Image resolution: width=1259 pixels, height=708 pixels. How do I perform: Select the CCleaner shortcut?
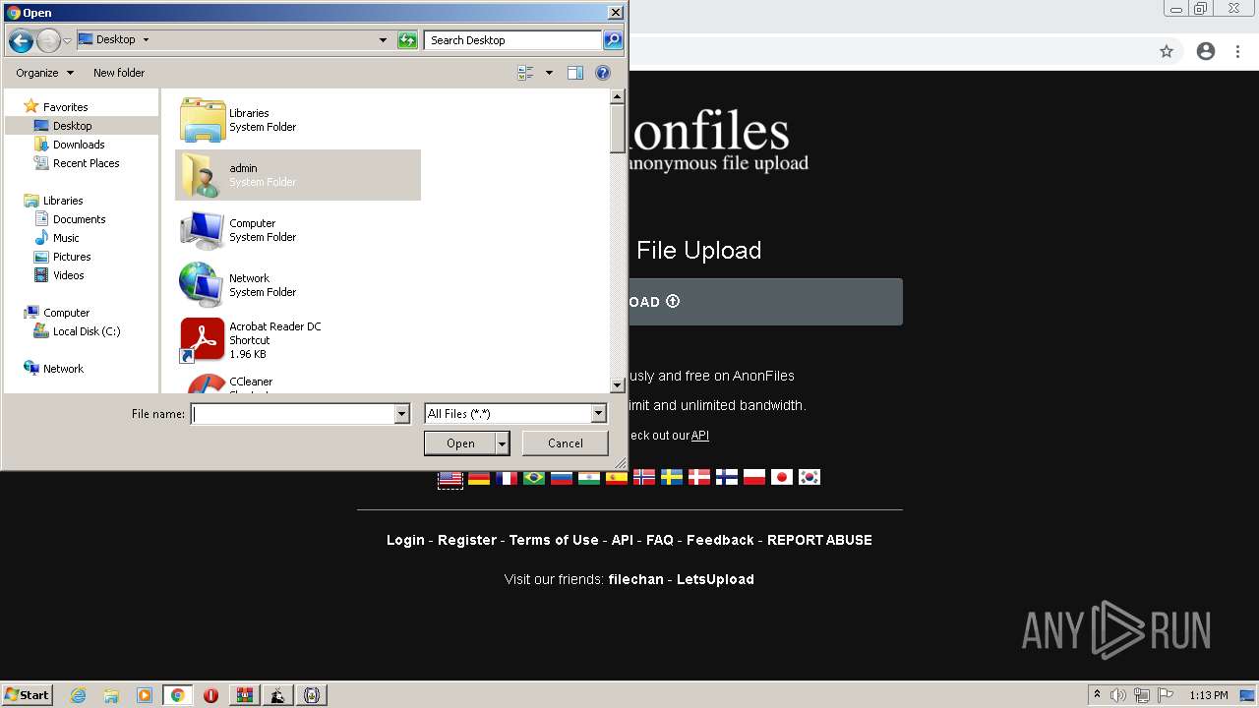point(298,383)
